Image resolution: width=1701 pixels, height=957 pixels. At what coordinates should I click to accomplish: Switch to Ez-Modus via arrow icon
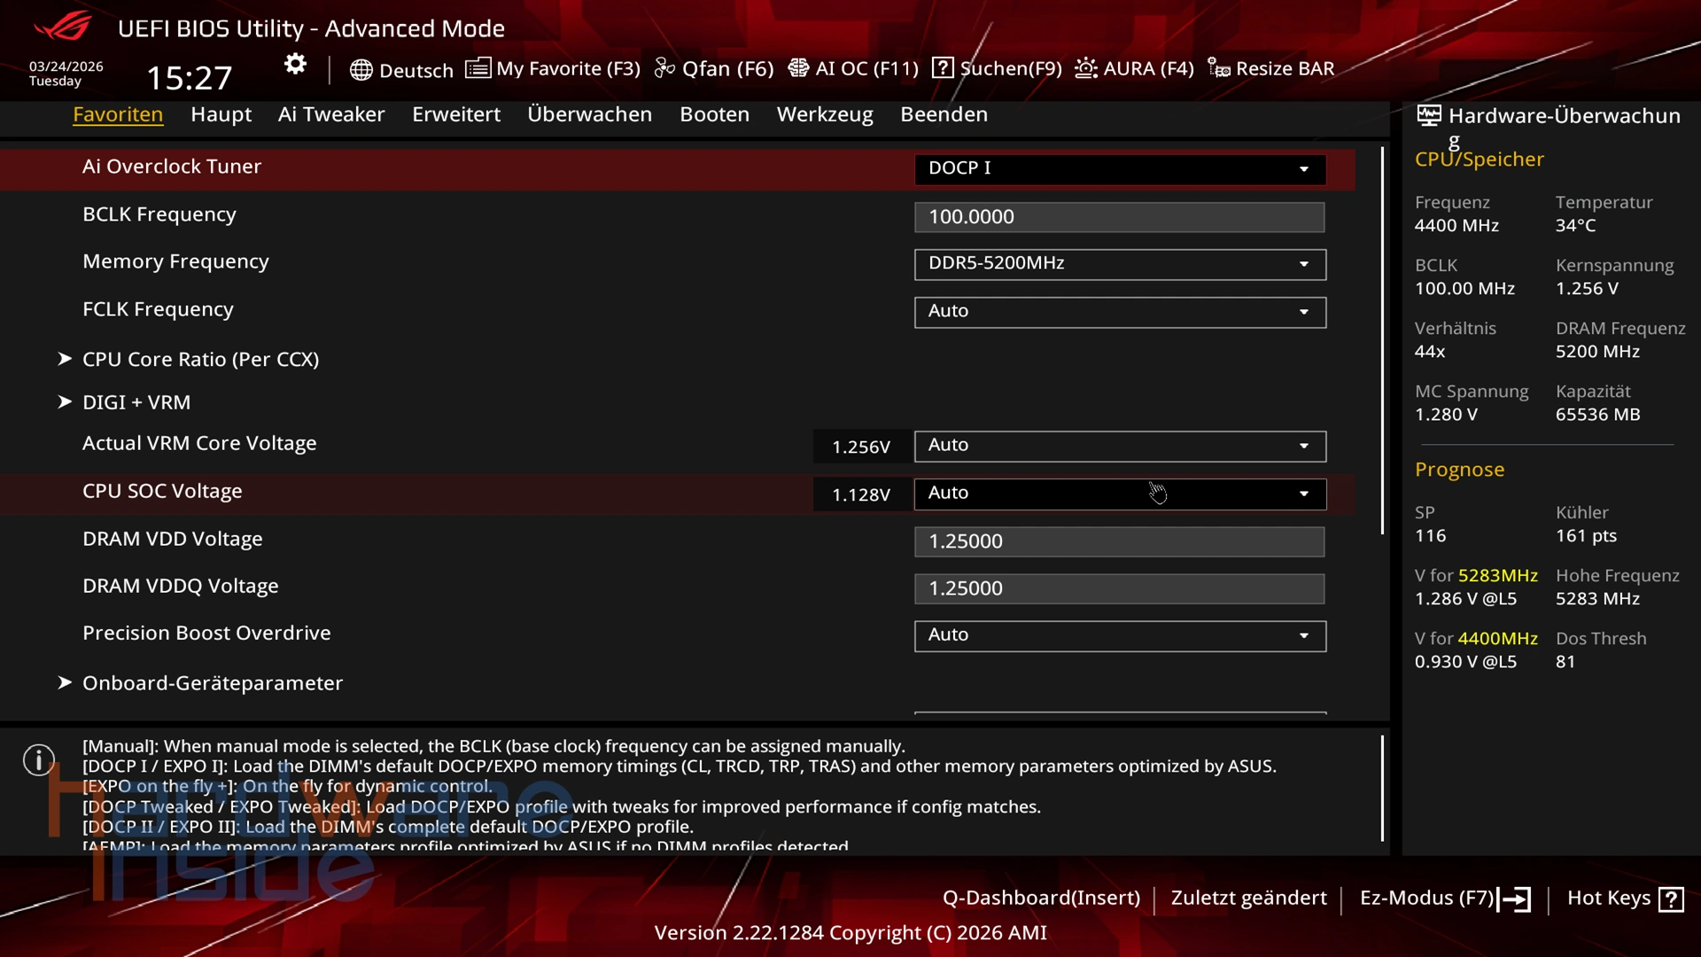(x=1515, y=899)
